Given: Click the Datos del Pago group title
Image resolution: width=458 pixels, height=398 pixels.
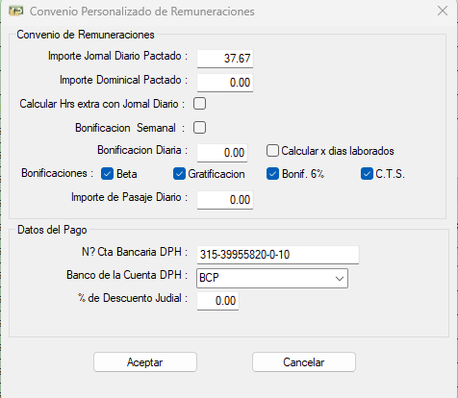Looking at the screenshot, I should (52, 230).
